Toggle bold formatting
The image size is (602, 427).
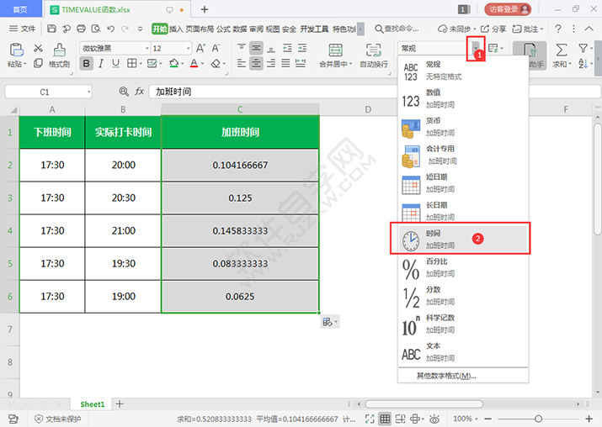pos(87,64)
